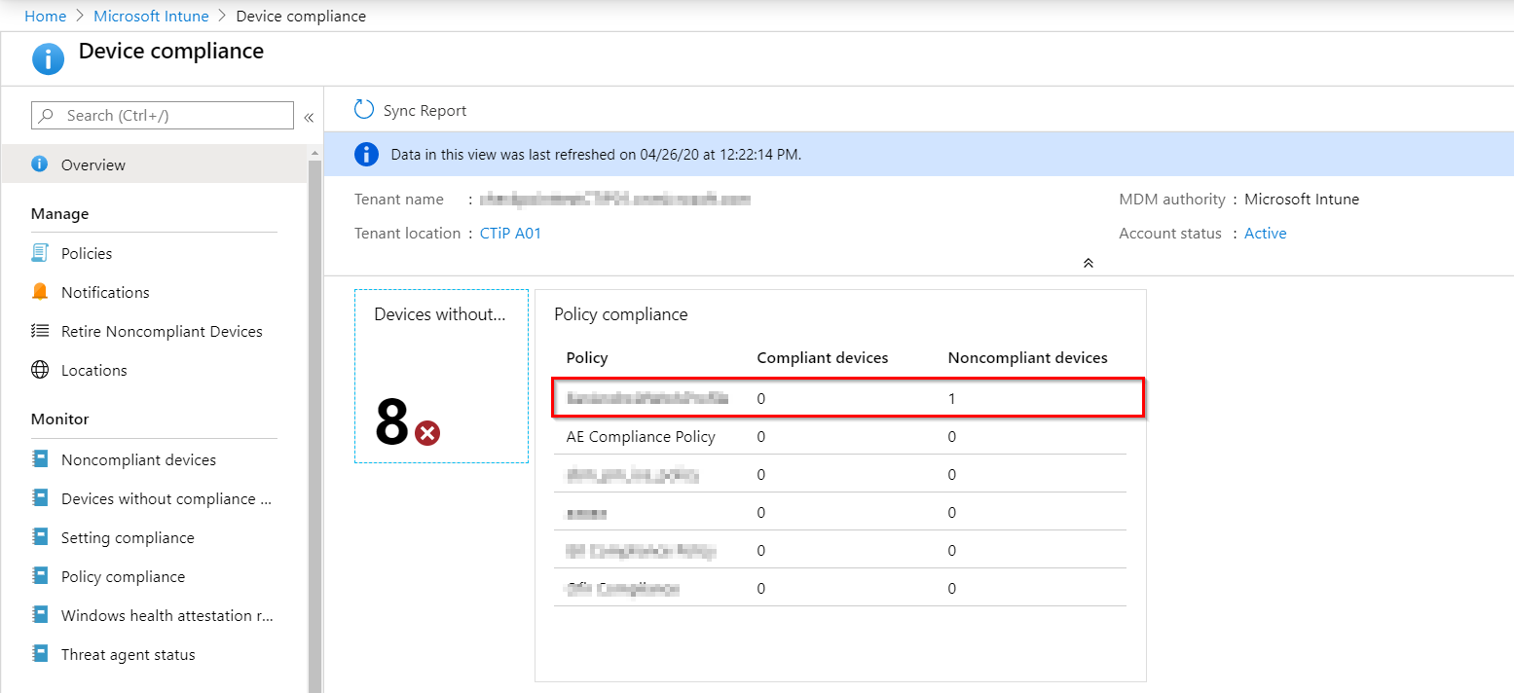1514x693 pixels.
Task: Click the CTiP A01 tenant location link
Action: 510,234
